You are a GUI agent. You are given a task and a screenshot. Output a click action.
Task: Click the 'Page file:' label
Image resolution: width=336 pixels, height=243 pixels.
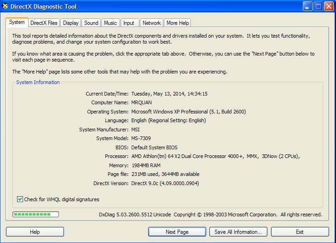point(118,174)
